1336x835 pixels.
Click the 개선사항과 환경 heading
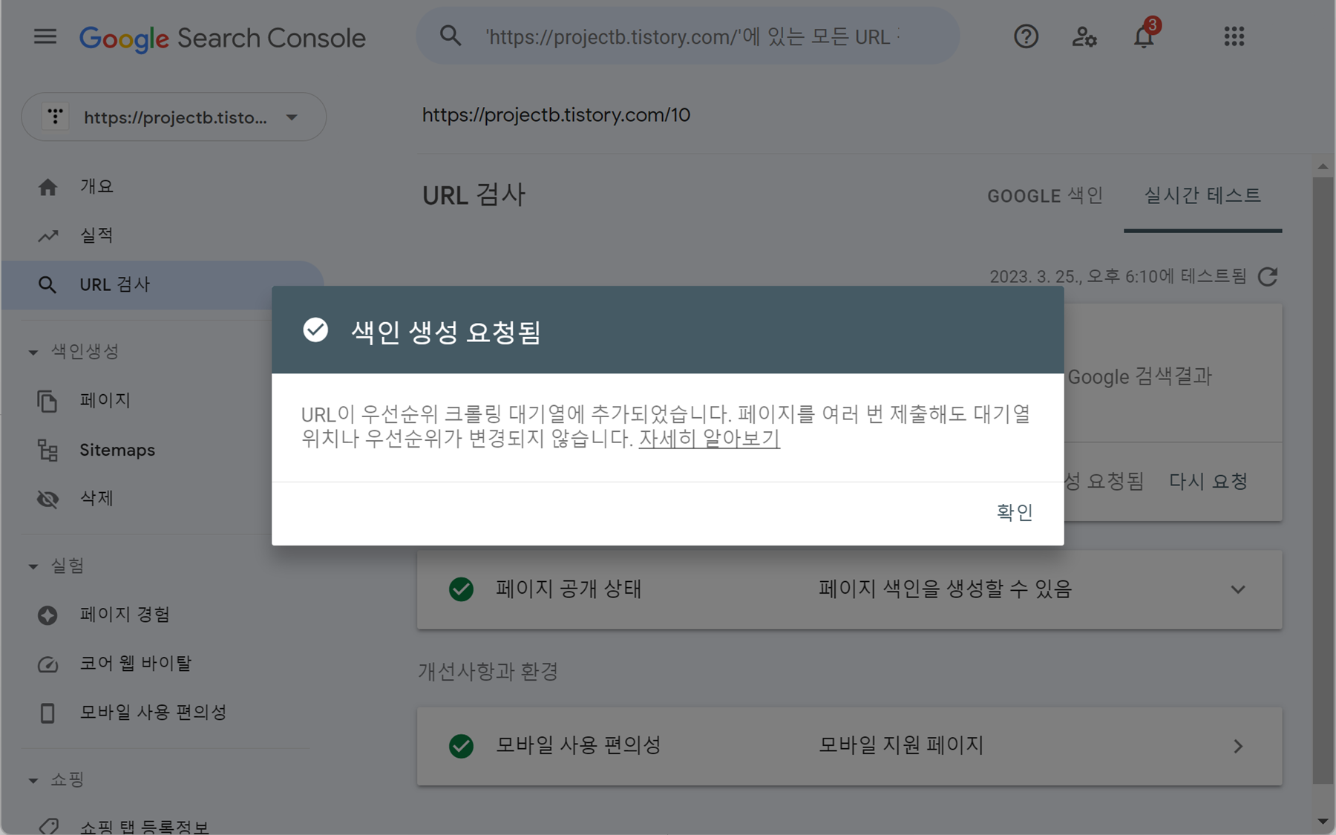click(488, 672)
